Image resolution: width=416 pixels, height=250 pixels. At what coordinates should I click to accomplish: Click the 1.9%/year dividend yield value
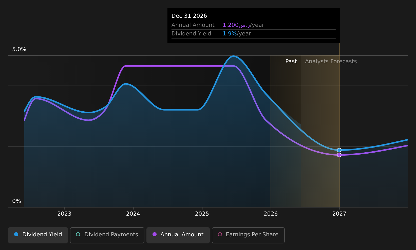point(237,34)
